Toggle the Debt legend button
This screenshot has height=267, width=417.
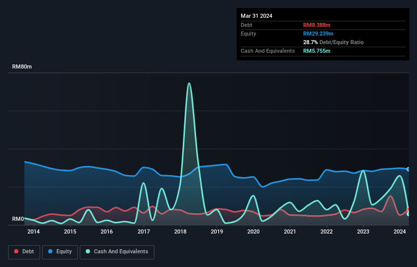tap(24, 252)
